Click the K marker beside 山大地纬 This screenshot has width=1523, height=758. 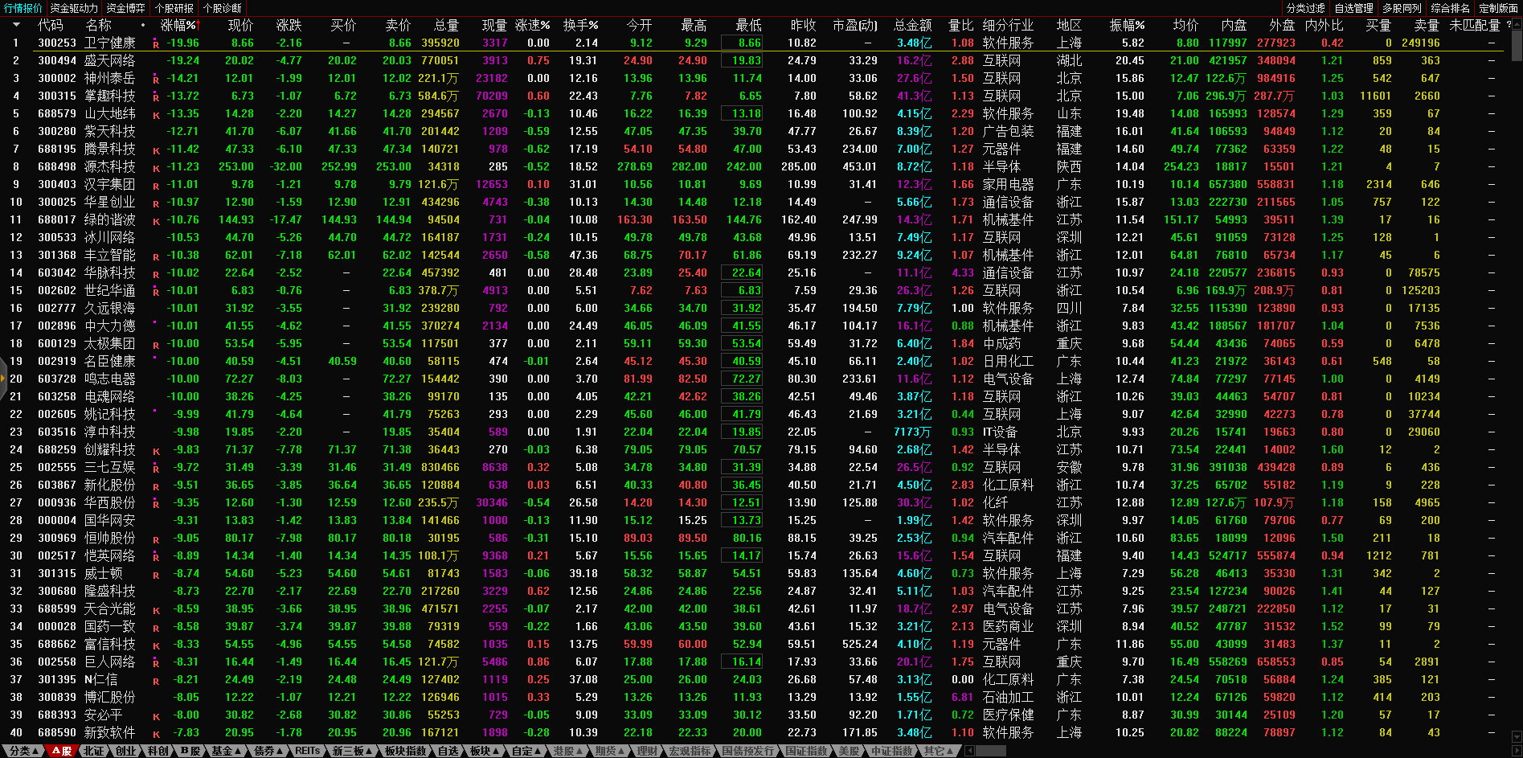point(156,115)
